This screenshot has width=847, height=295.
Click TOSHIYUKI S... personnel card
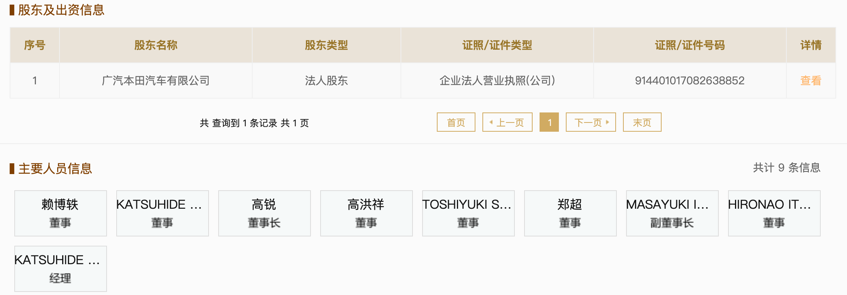(x=468, y=213)
